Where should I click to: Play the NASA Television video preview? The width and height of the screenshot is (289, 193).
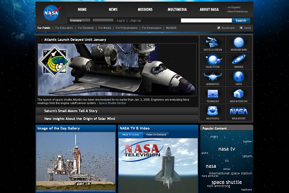tap(158, 166)
